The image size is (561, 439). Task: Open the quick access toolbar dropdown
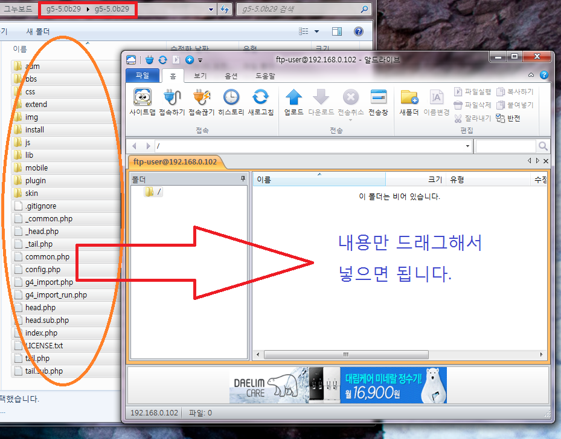pyautogui.click(x=200, y=60)
